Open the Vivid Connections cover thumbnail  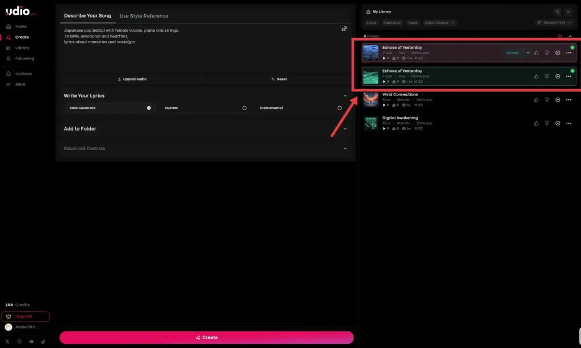(371, 100)
